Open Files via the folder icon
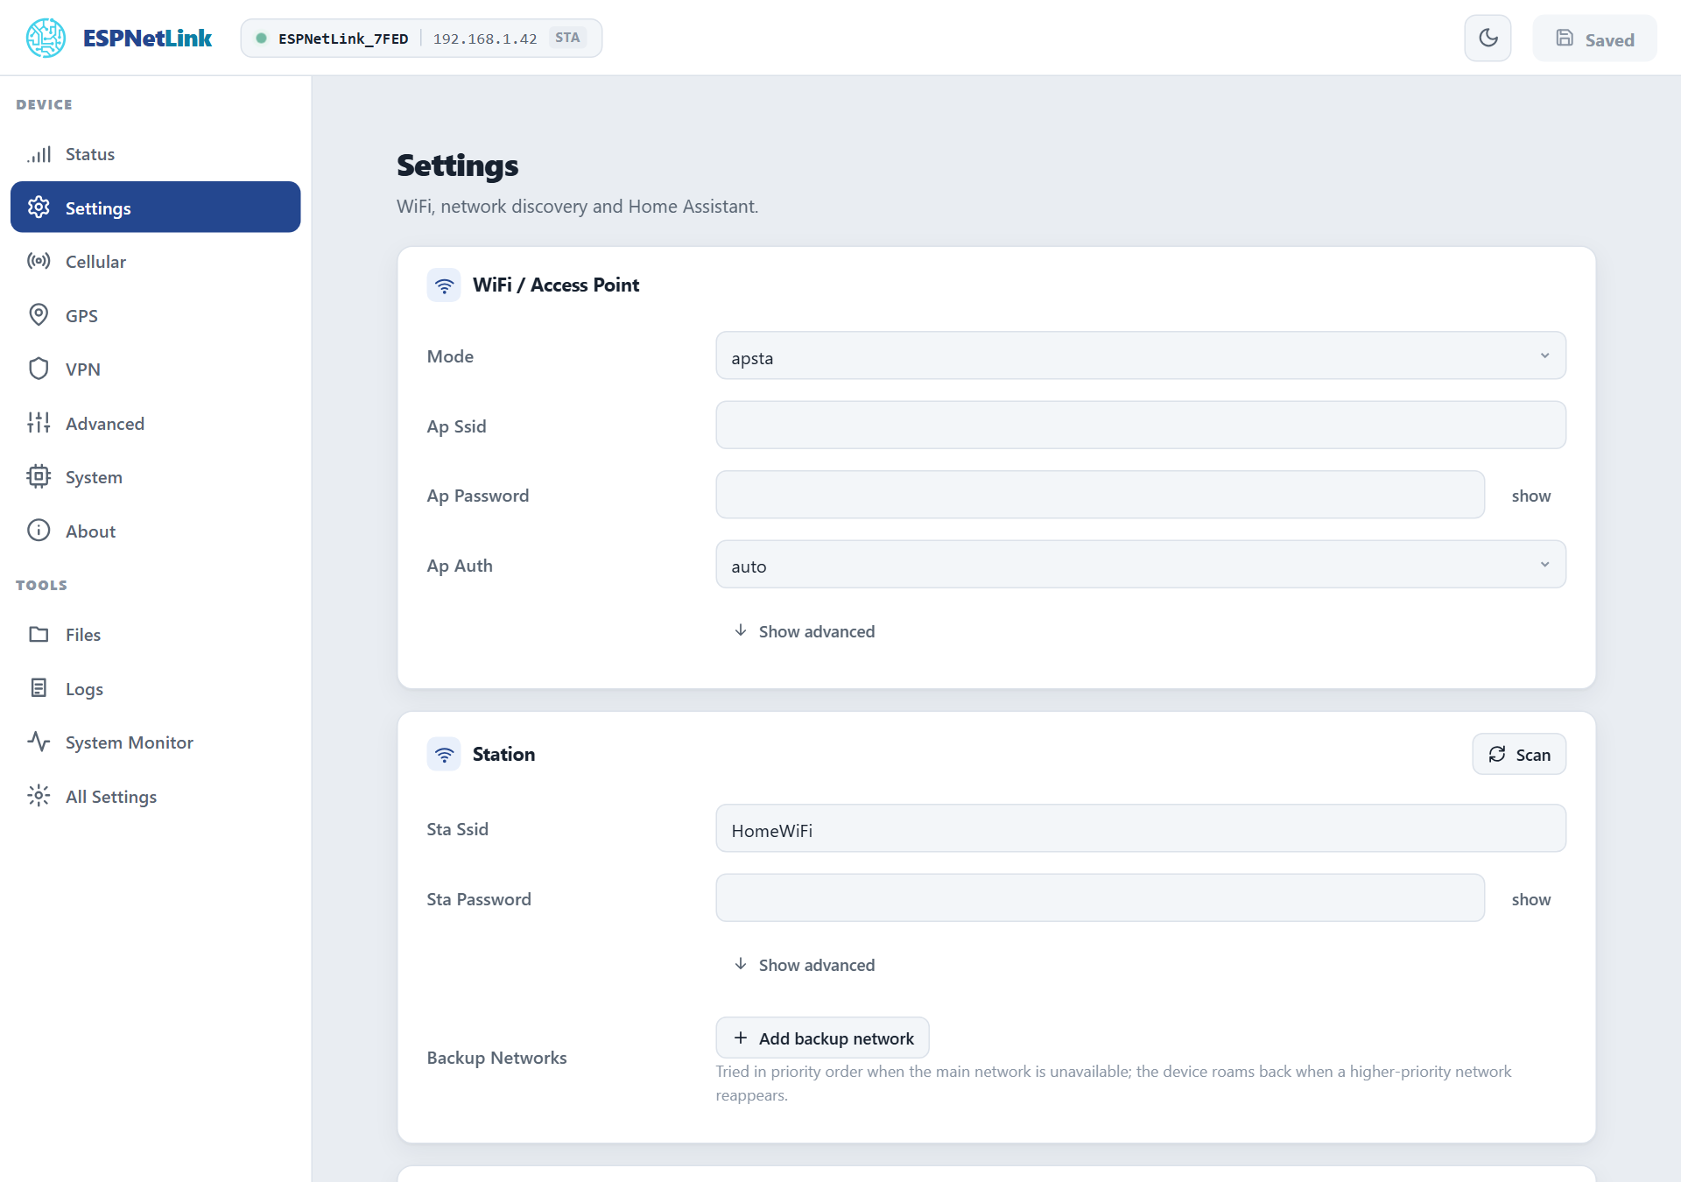Image resolution: width=1681 pixels, height=1182 pixels. click(39, 634)
